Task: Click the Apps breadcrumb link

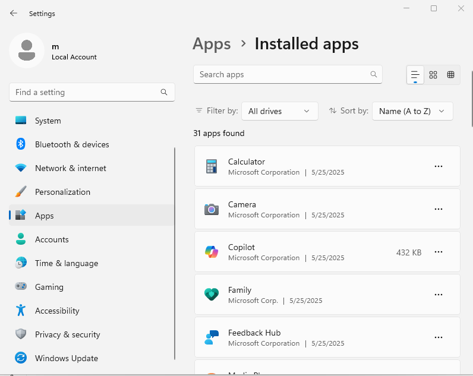Action: (212, 44)
